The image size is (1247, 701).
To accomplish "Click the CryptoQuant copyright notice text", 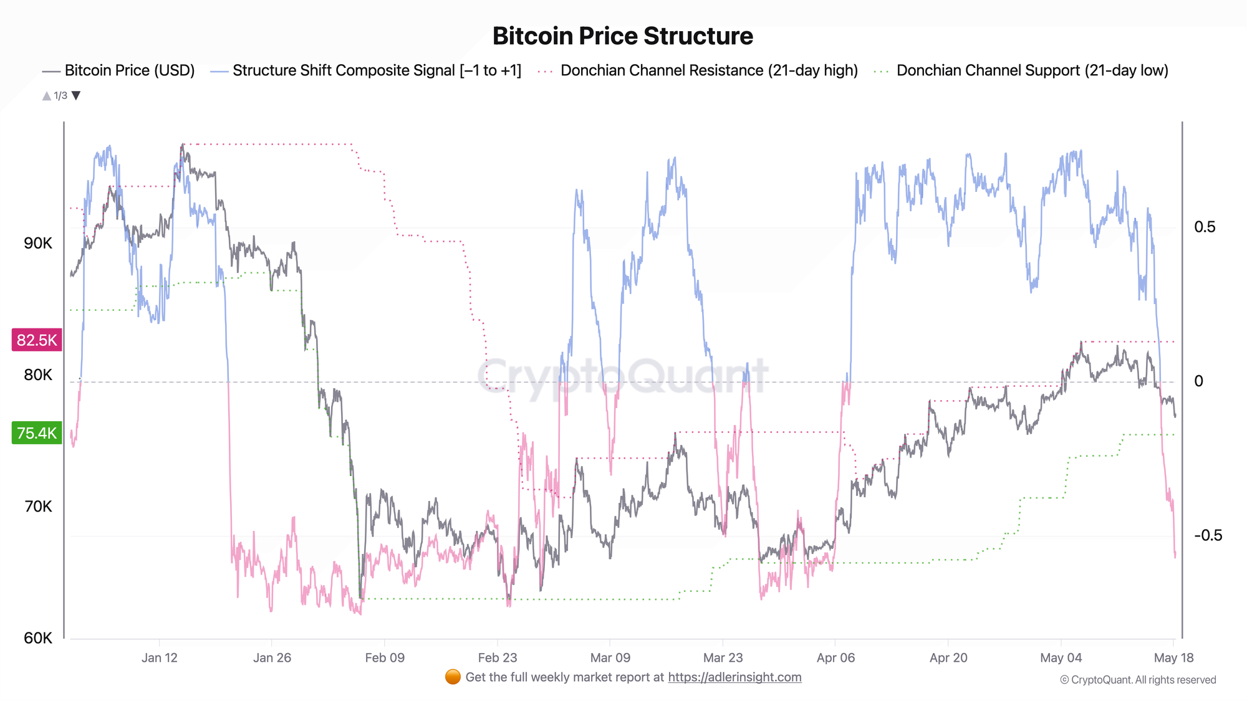I will [x=1138, y=680].
